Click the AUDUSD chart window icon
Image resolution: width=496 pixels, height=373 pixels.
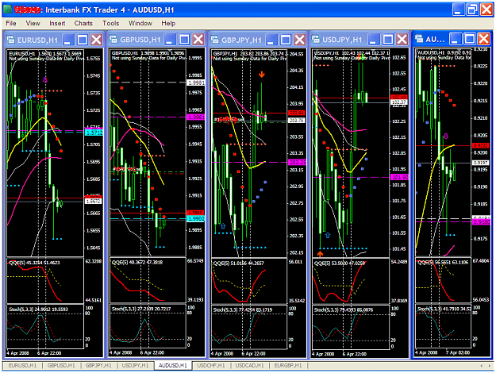pyautogui.click(x=419, y=39)
